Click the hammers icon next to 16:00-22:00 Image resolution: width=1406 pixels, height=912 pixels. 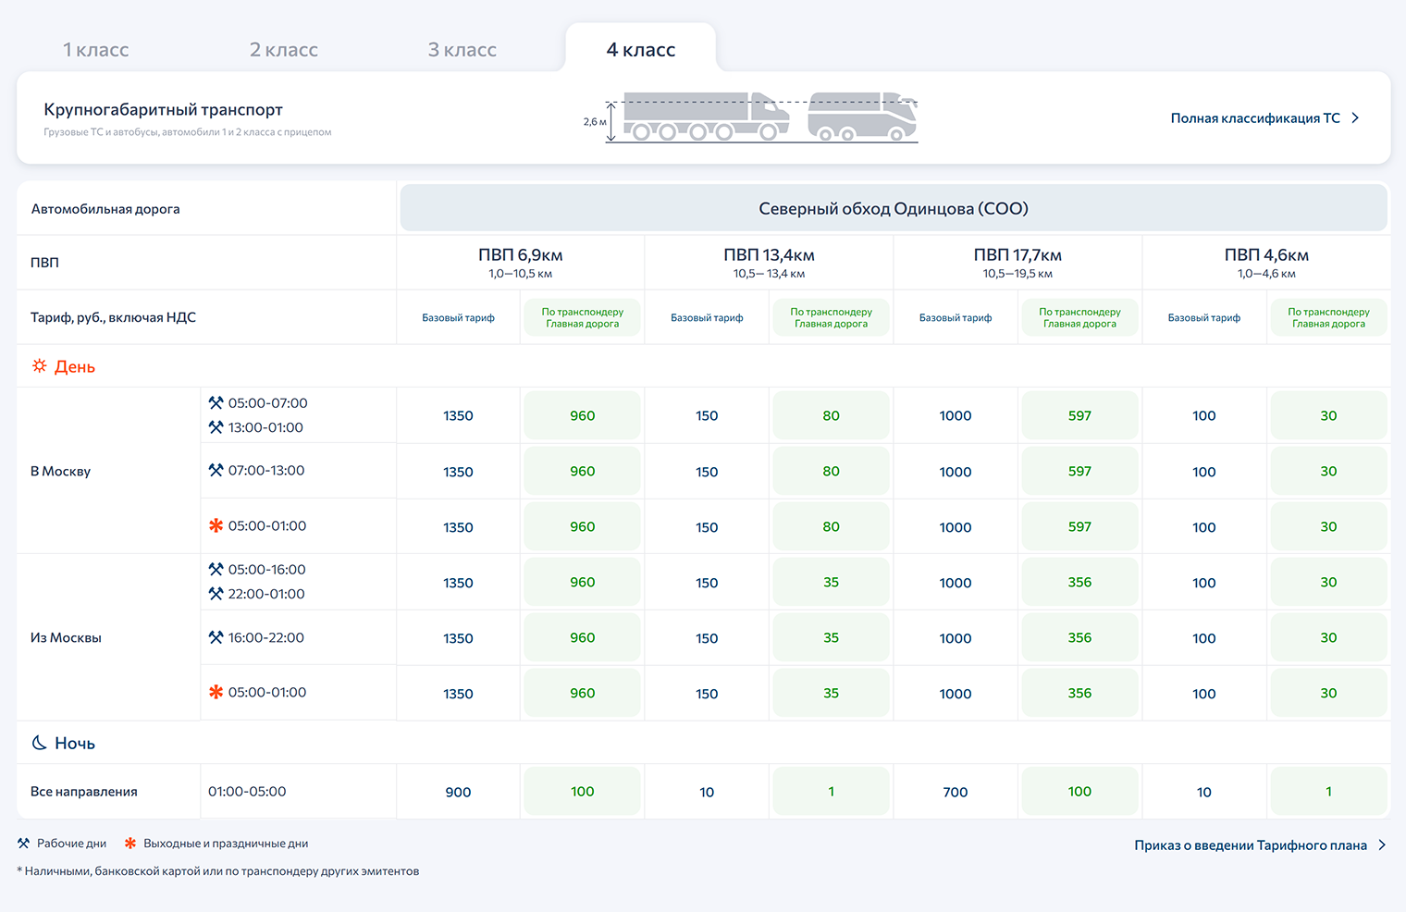(x=216, y=637)
